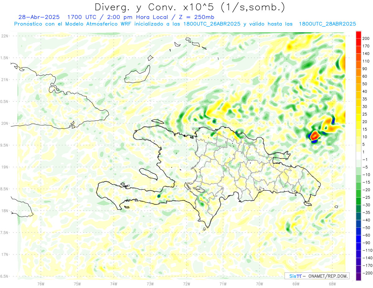Click the 6.5N latitude label

(5, 276)
